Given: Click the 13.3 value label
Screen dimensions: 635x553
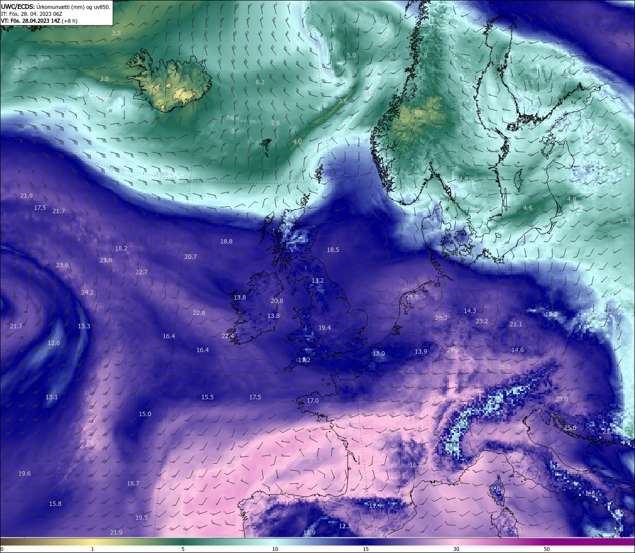Looking at the screenshot, I should pos(84,326).
